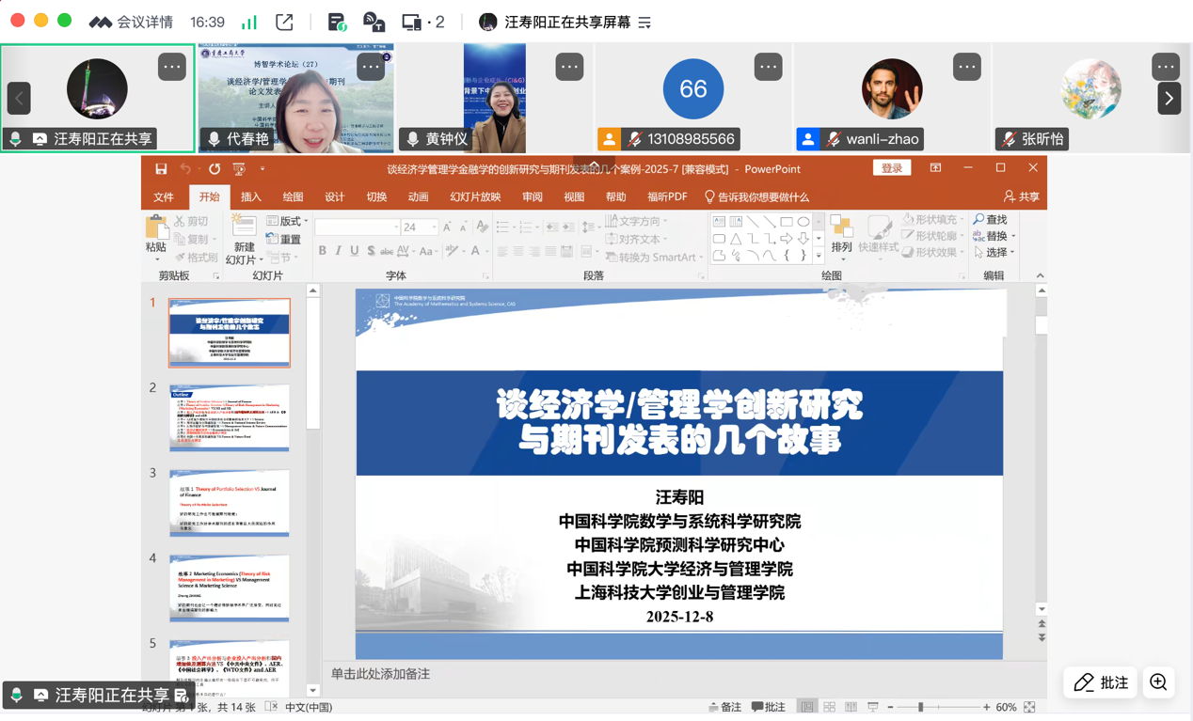Click the new slide icon (新建幻灯片)
Screen dimensions: 1193x721
coord(244,227)
